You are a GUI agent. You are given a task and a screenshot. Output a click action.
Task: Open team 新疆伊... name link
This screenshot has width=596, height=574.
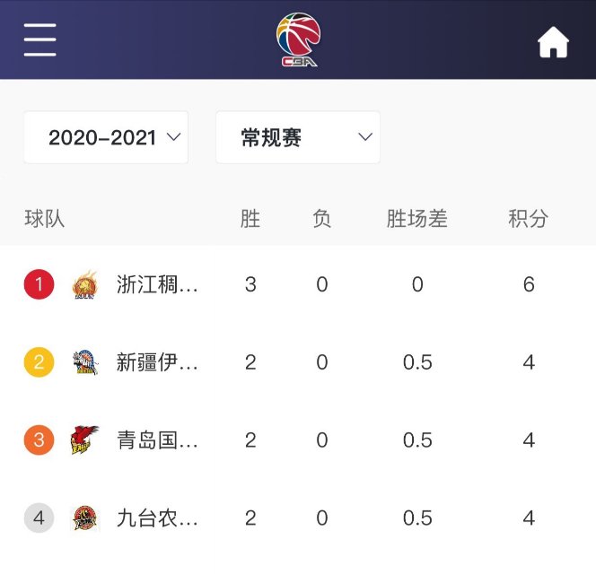[x=157, y=362]
